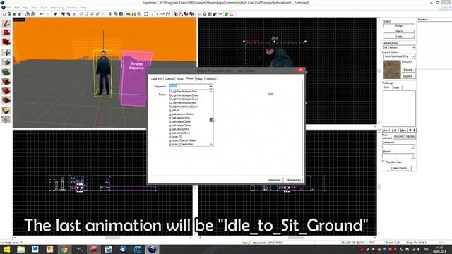
Task: Toggle the texture application tool
Action: pos(6,72)
